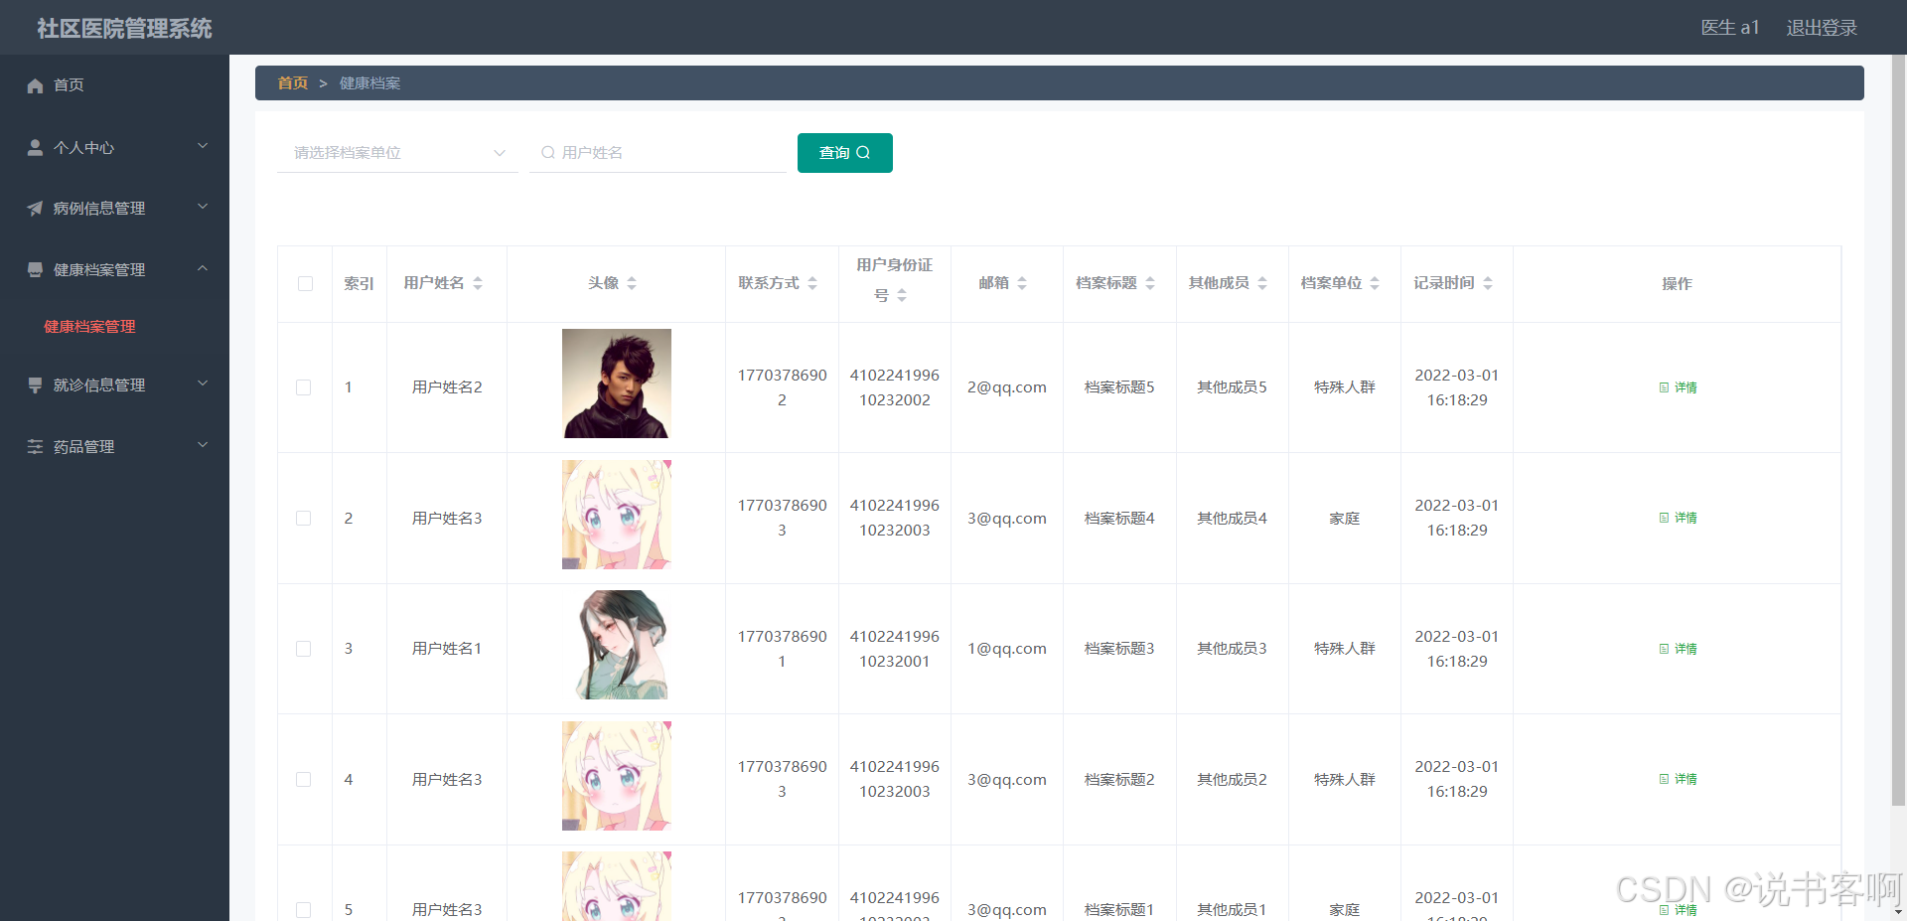The width and height of the screenshot is (1907, 921).
Task: Click the 查询 search button
Action: 845,153
